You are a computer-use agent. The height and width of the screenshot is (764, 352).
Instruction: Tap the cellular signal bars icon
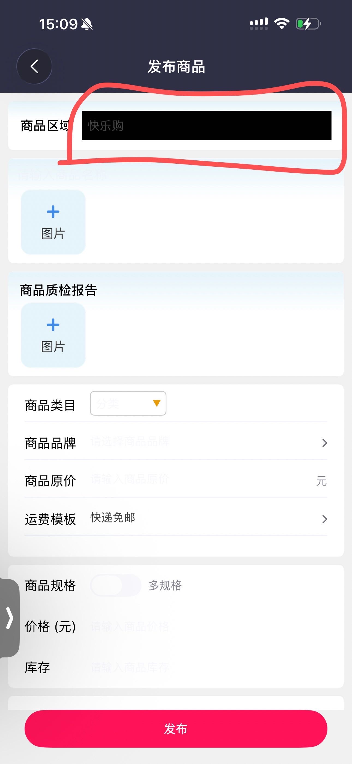[259, 24]
